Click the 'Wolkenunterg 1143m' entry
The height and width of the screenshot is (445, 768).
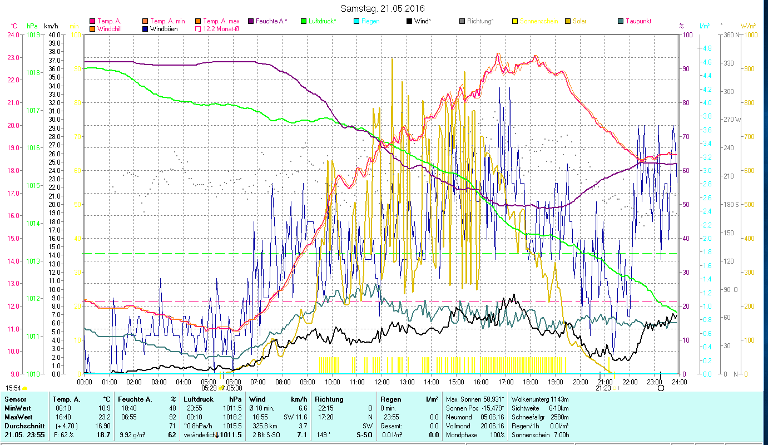(x=539, y=399)
